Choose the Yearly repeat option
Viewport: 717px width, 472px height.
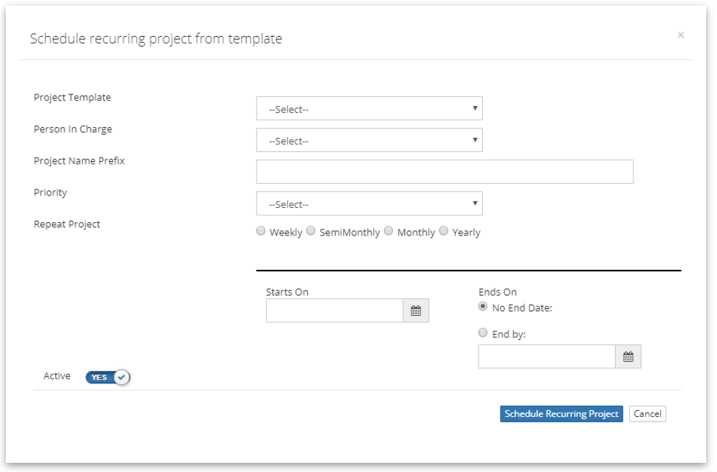click(x=443, y=231)
